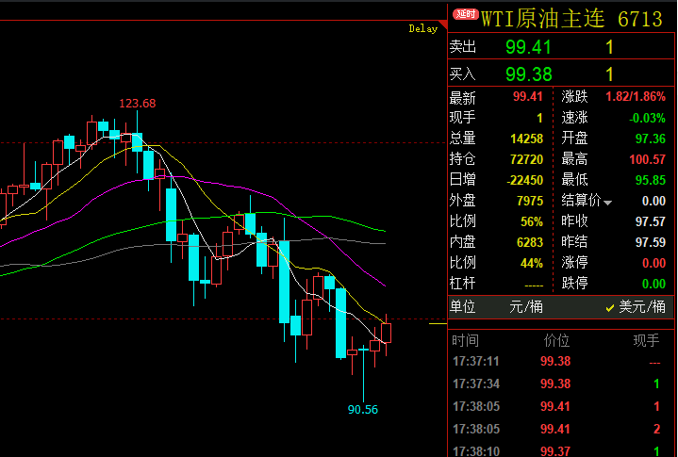Click the 内盘 value 6283

pyautogui.click(x=530, y=242)
